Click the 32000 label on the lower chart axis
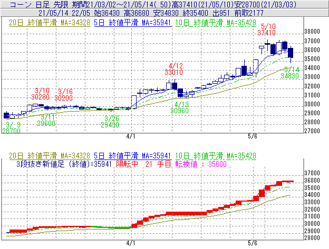329x249 pixels. point(312,210)
